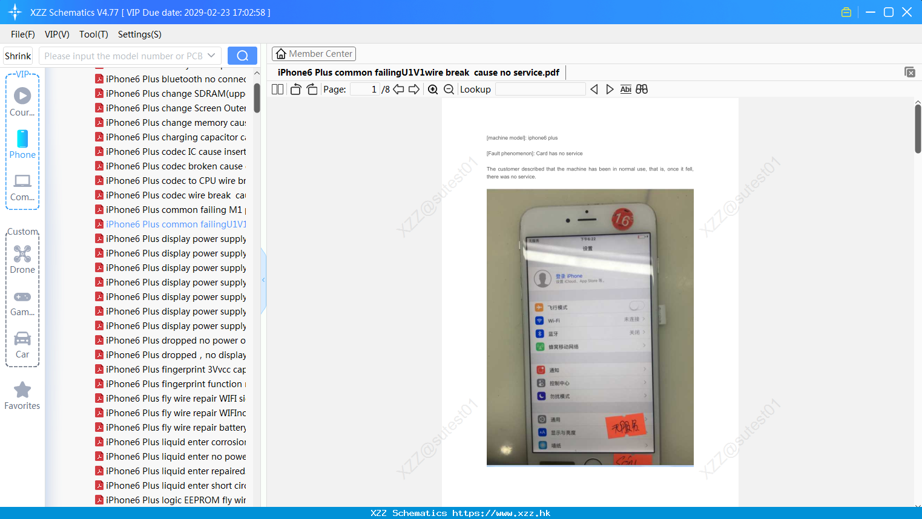
Task: Open iPhone6 Plus fingerprint 3Vvcc file
Action: pos(171,370)
